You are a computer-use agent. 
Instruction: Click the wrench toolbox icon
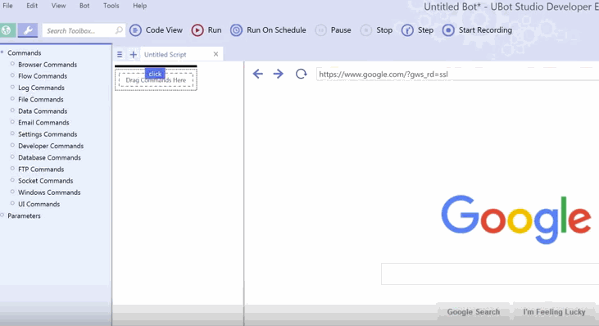click(28, 30)
